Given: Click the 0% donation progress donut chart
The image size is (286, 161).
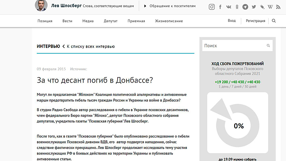Looking at the screenshot, I should [237, 123].
